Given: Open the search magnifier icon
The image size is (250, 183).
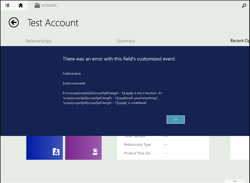Looking at the screenshot, I should 244,6.
